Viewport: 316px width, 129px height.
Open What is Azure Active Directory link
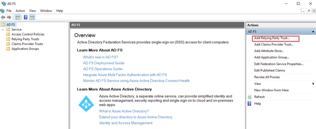tap(124, 111)
